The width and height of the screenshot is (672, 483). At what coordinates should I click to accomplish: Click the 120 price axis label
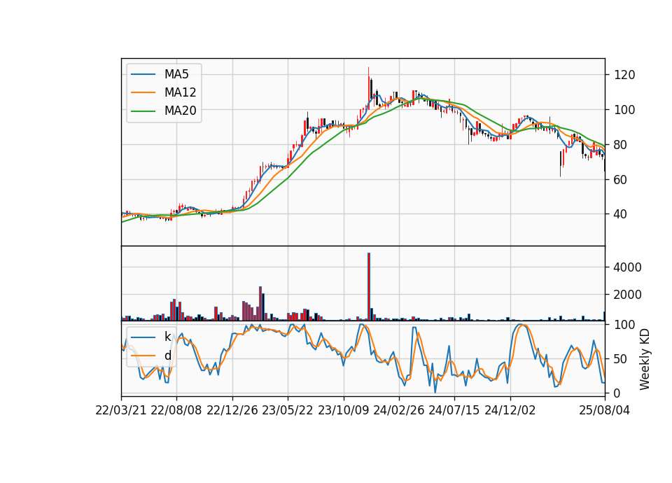(624, 75)
